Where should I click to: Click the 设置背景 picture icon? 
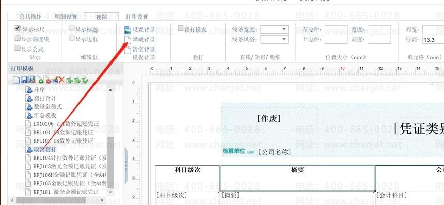tap(128, 30)
